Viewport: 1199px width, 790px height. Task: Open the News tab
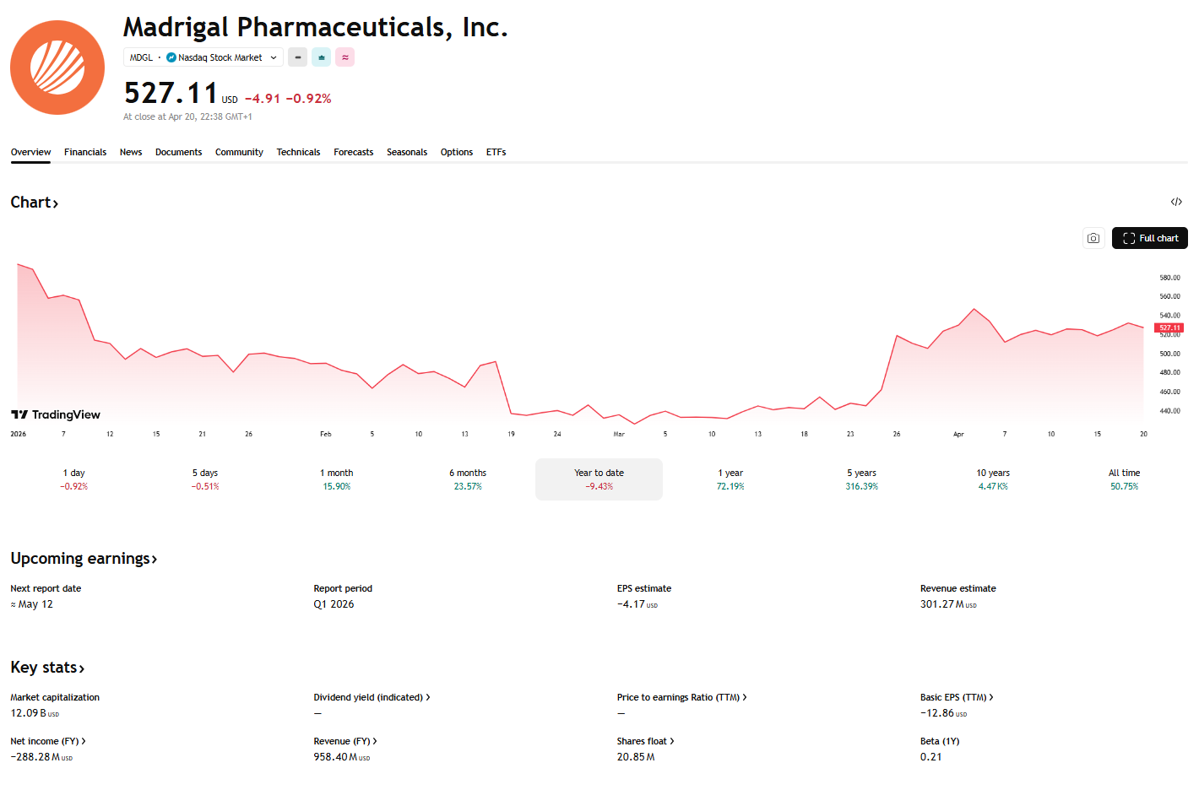[x=131, y=152]
